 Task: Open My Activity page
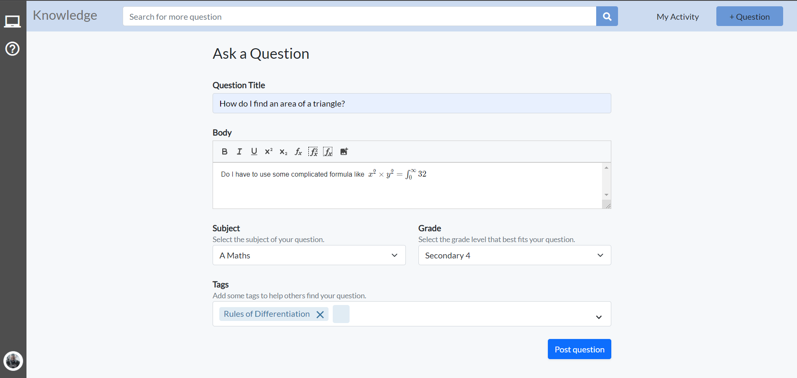[677, 17]
